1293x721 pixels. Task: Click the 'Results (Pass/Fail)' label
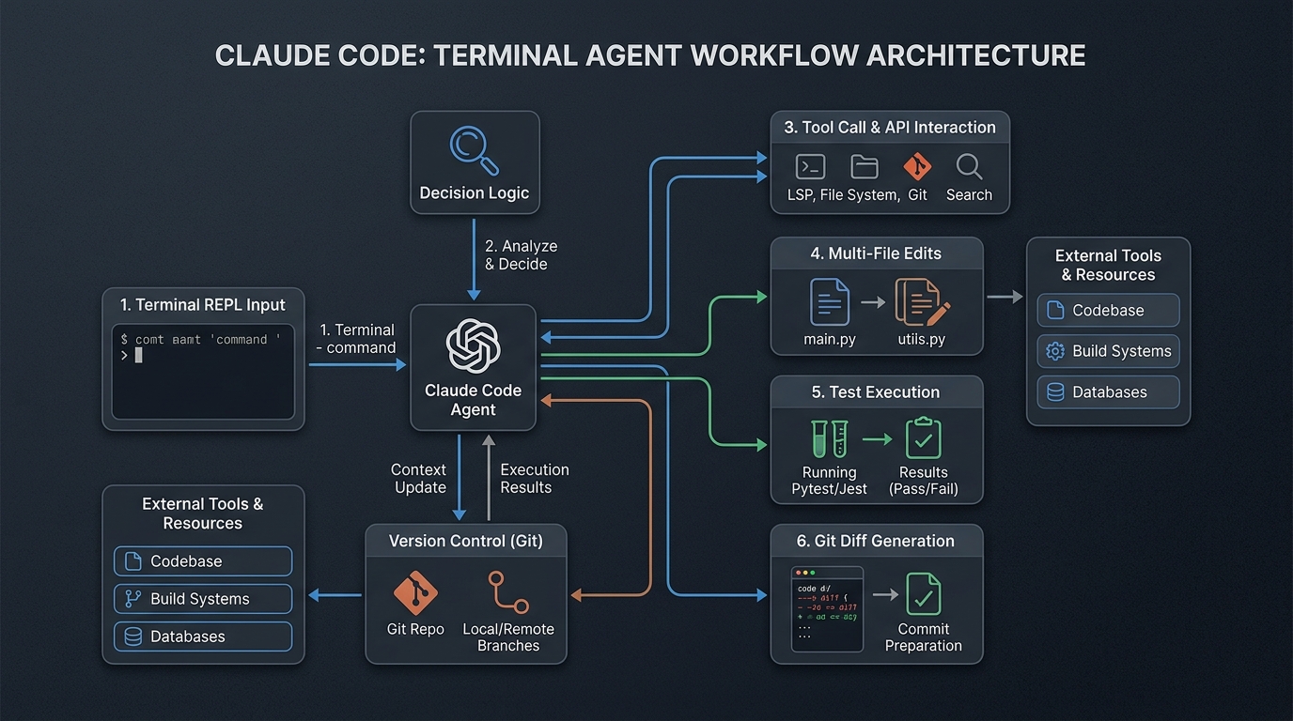pos(923,481)
